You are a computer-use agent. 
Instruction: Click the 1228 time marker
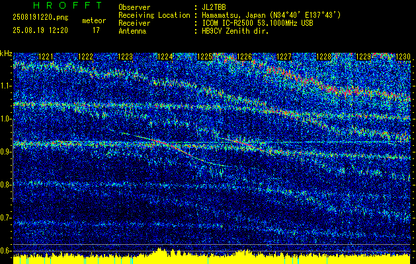(324, 57)
